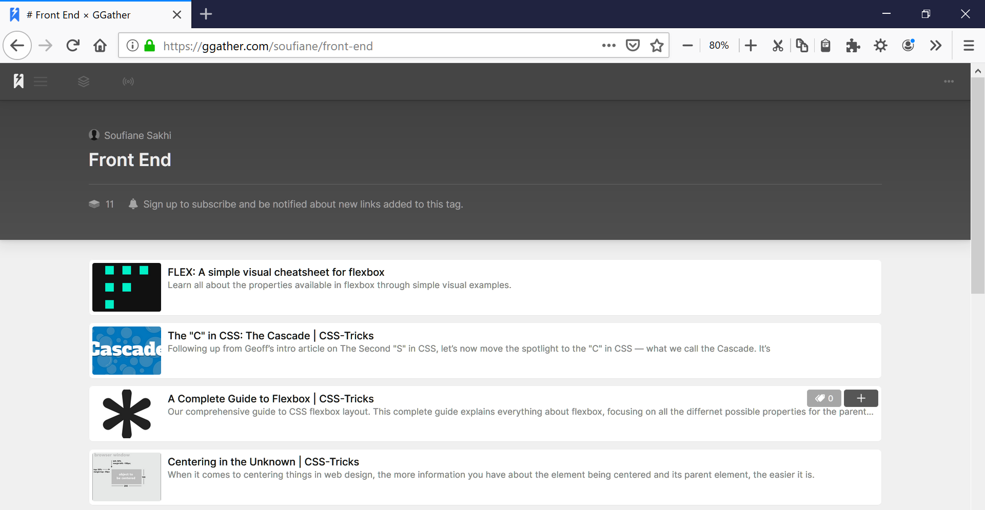The image size is (985, 510).
Task: Open The "C" in CSS: The Cascade article
Action: coord(271,336)
